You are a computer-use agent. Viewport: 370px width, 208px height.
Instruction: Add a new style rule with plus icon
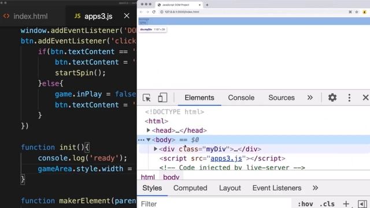click(346, 204)
